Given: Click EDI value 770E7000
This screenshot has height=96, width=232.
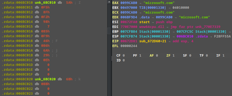Looking at the screenshot, I should pos(129,27).
